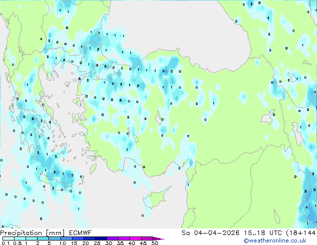Select the 5–10 mm legend color box
Screen dimensions: 317x245
54,238
